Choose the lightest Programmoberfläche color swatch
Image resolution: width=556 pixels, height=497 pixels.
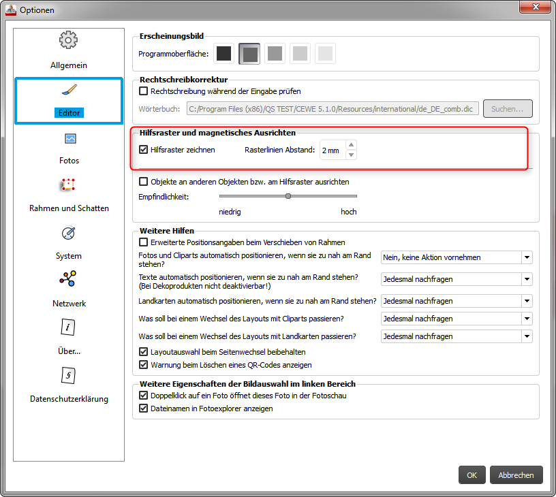(324, 53)
